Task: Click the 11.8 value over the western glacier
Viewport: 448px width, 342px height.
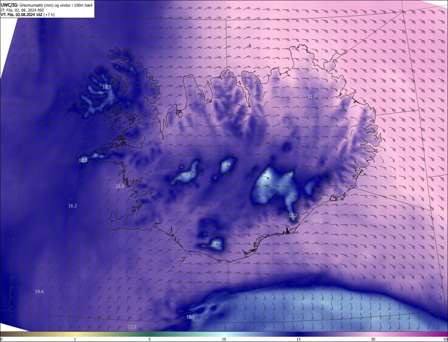Action: 186,175
